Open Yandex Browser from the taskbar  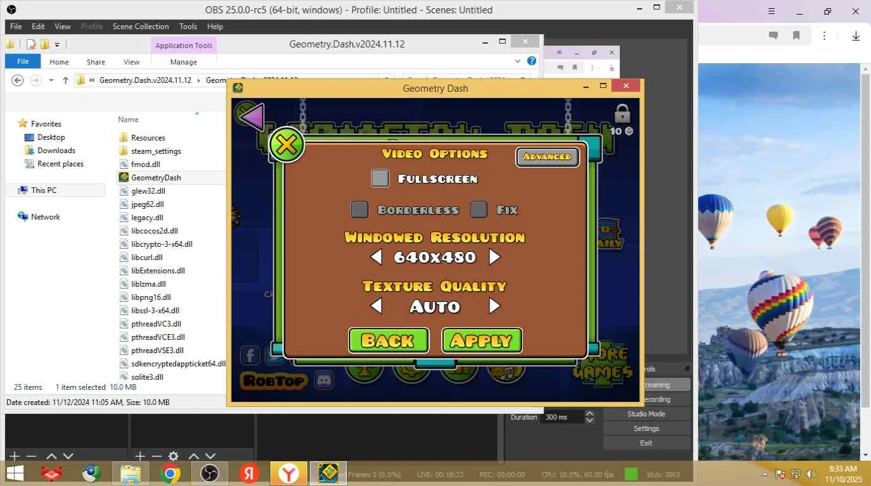(289, 473)
